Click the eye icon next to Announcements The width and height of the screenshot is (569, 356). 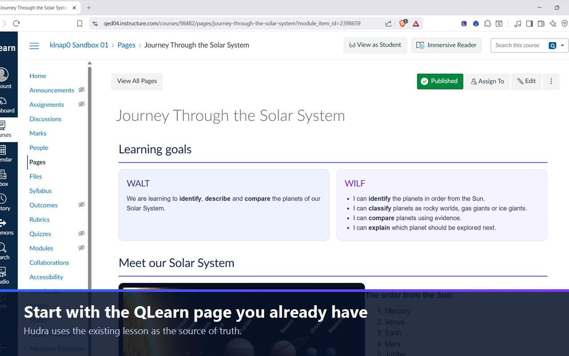81,90
